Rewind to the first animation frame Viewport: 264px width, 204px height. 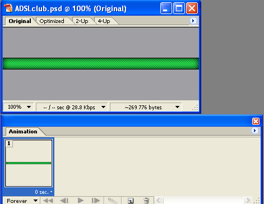48,201
